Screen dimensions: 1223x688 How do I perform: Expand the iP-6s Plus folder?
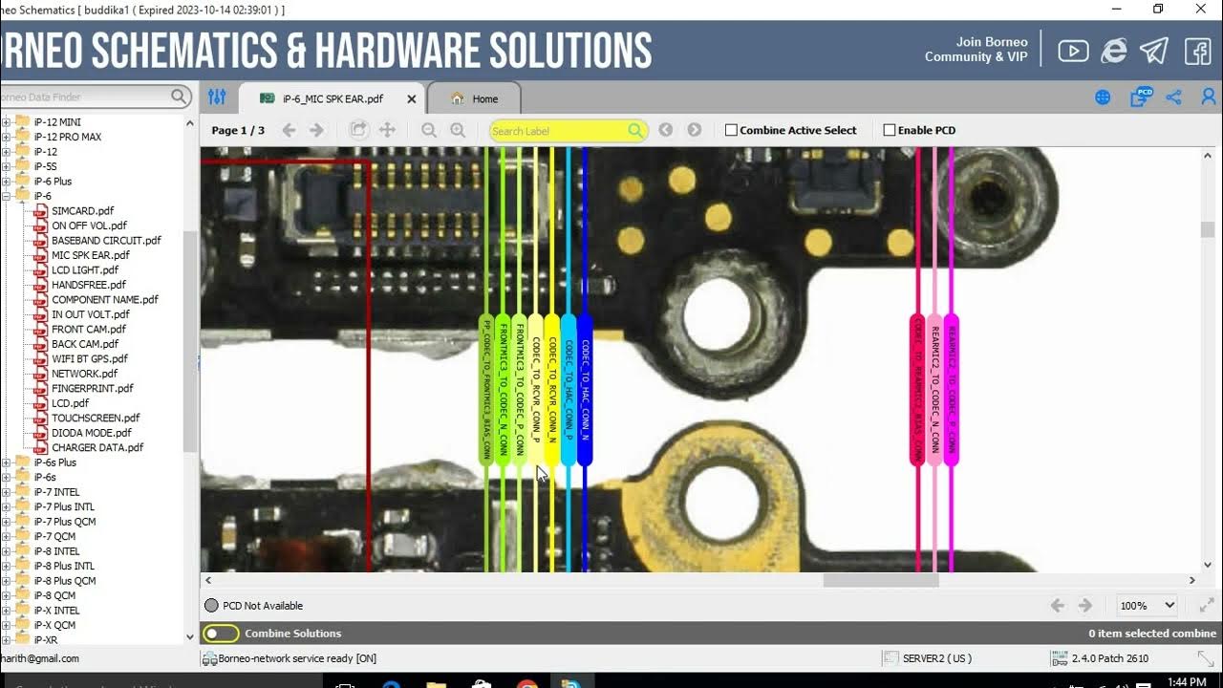tap(6, 462)
